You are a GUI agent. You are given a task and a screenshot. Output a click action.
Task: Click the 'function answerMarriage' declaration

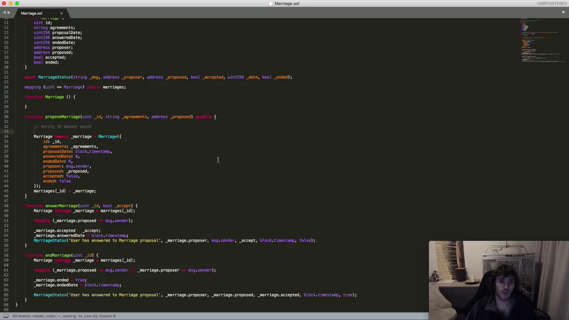pos(81,206)
